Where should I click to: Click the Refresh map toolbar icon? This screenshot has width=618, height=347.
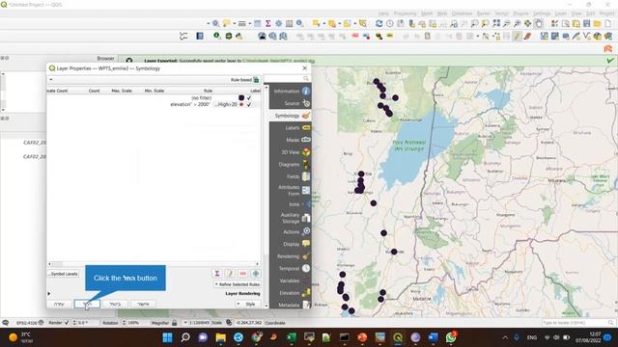pyautogui.click(x=379, y=23)
